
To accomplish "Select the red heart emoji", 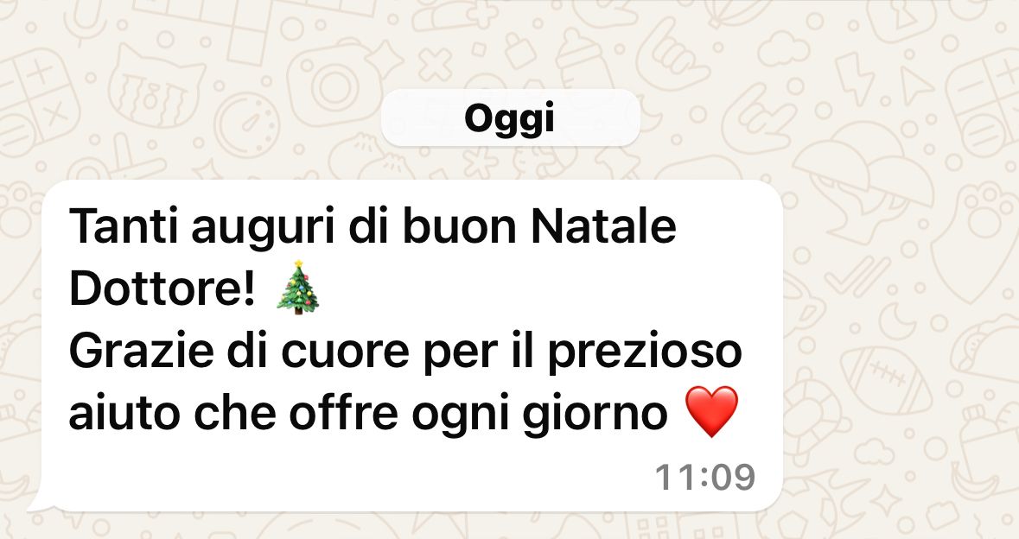I will [711, 411].
